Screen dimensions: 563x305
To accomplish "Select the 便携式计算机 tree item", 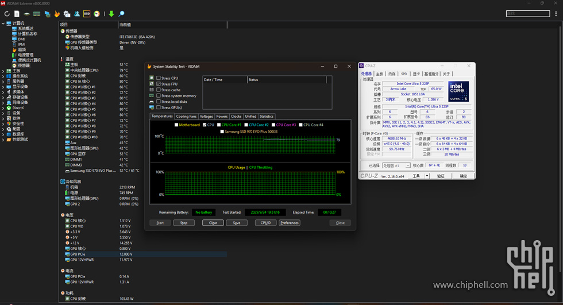I will (29, 60).
